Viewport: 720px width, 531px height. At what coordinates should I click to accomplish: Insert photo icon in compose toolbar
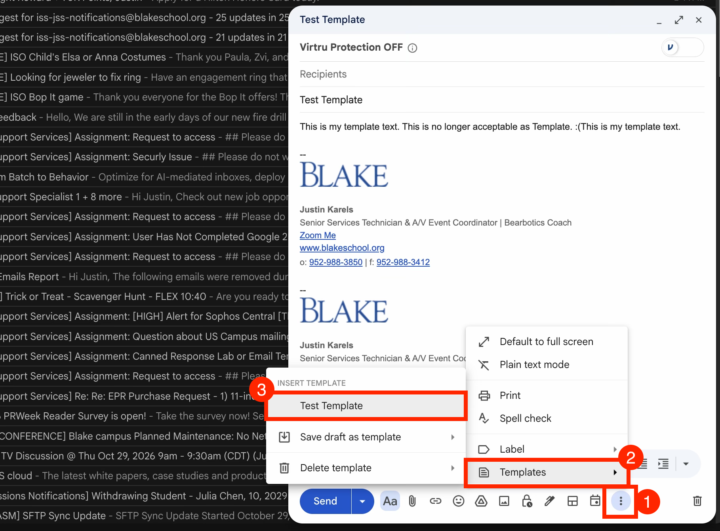click(x=504, y=501)
